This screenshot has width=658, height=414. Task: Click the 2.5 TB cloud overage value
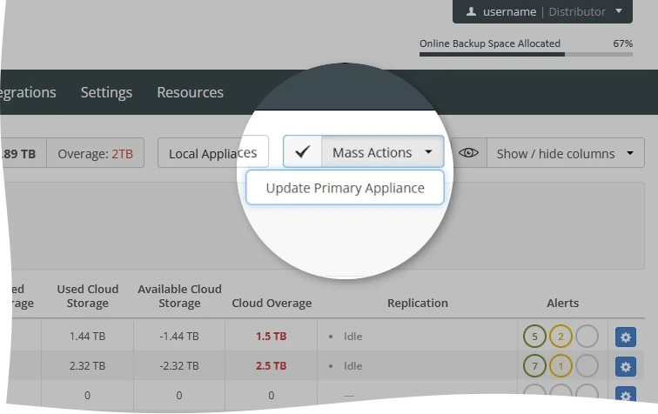[271, 366]
